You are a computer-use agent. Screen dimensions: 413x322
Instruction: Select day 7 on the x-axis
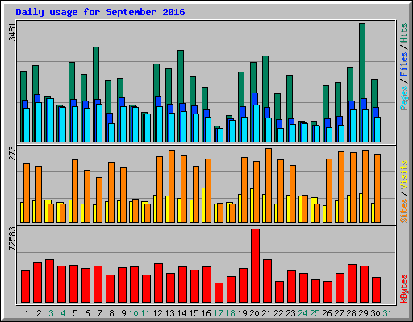point(99,313)
